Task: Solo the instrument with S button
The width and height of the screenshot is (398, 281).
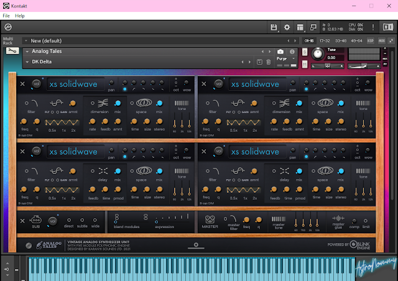Action: pos(305,52)
